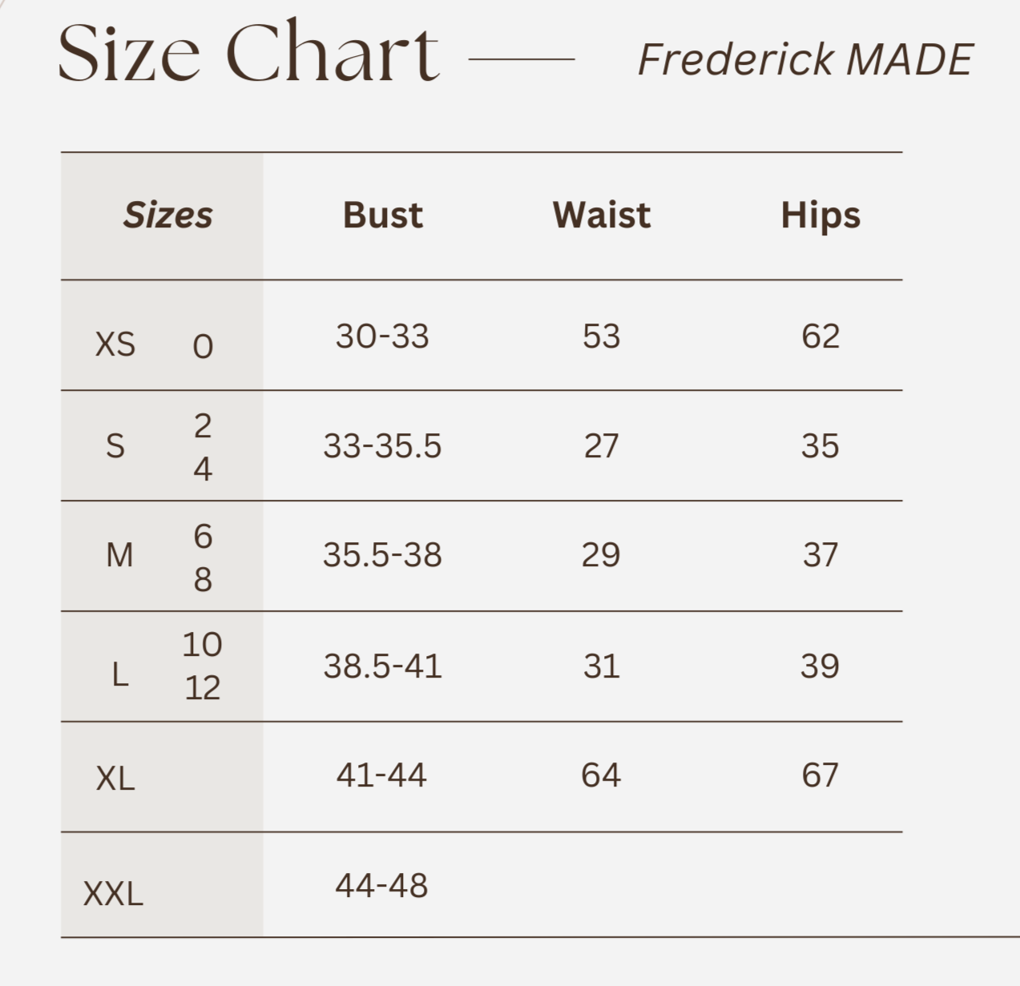Click the waist value 29 for M

pos(601,555)
